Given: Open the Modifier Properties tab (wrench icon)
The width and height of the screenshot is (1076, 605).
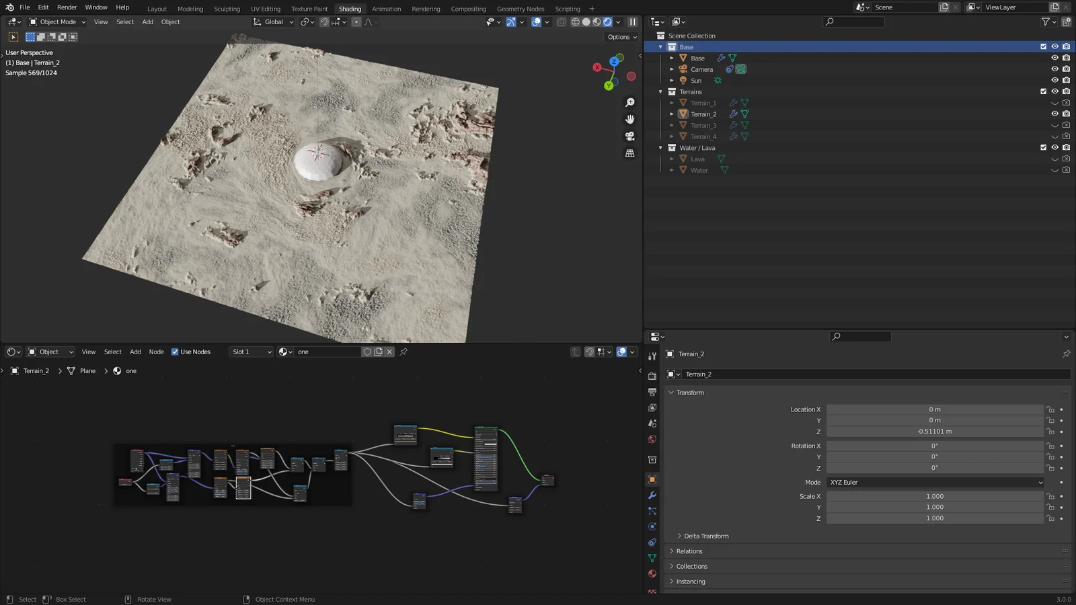Looking at the screenshot, I should point(652,495).
